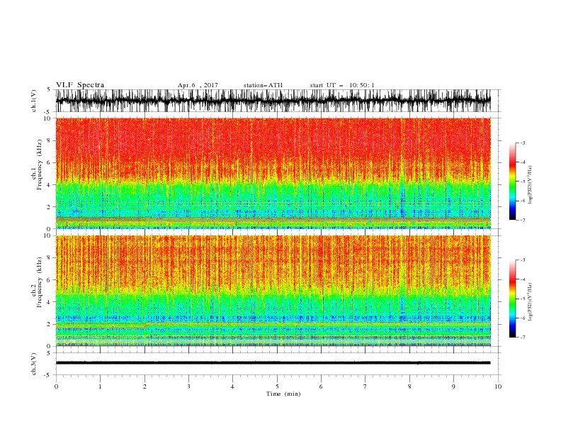Click the "2" kHz tick on ch.1 frequency axis
The height and width of the screenshot is (434, 561).
pos(50,207)
